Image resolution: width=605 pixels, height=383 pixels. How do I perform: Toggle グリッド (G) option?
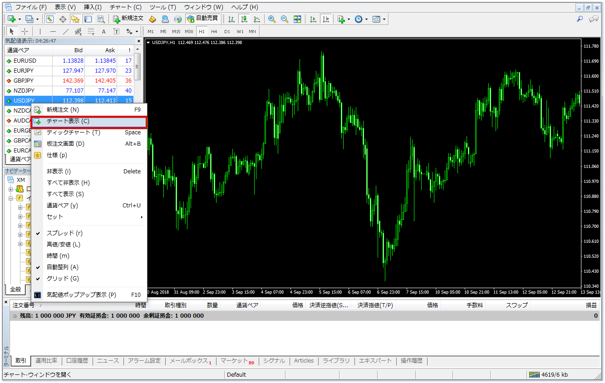click(63, 279)
